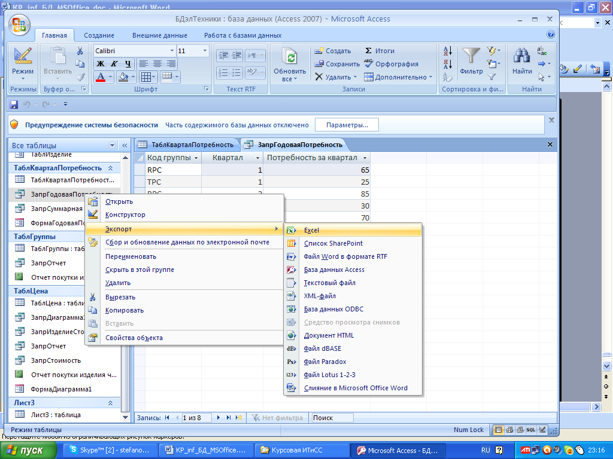This screenshot has height=459, width=613.
Task: Click the next record navigation arrow
Action: [218, 418]
